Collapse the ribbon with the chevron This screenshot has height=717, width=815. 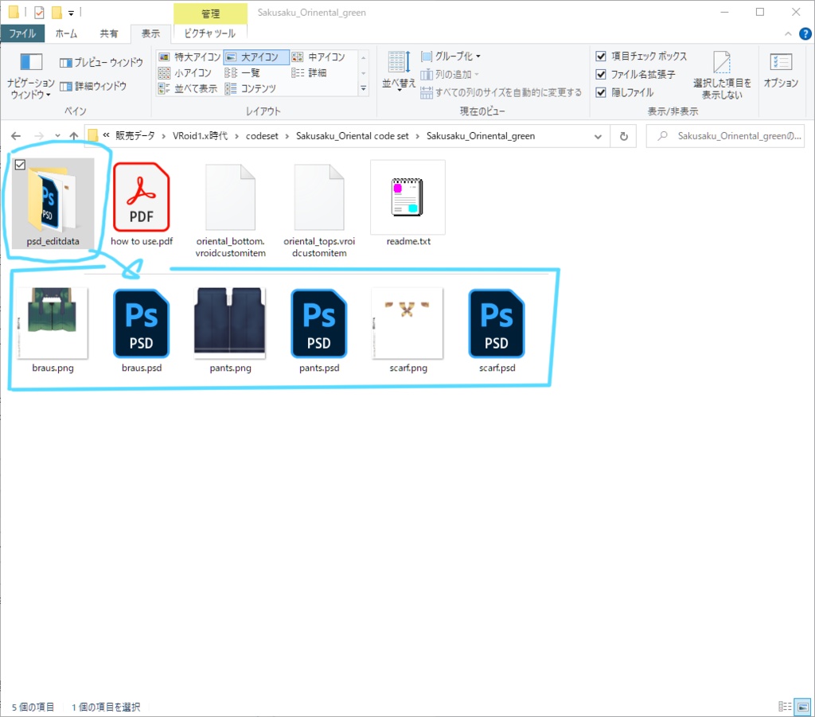pos(788,33)
